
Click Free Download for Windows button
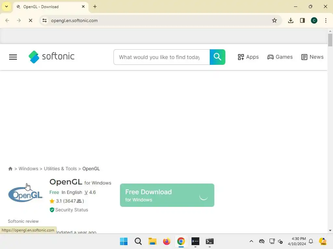pyautogui.click(x=167, y=195)
